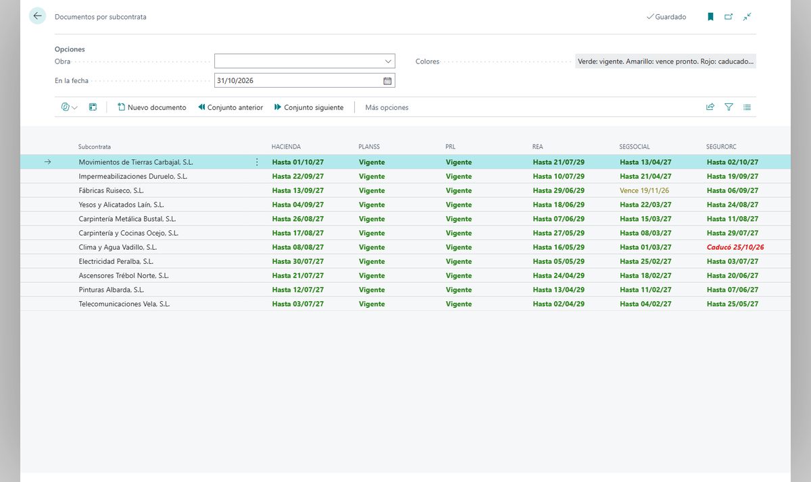Select Telecomunicaciones Vela, S.L. row

click(x=405, y=304)
